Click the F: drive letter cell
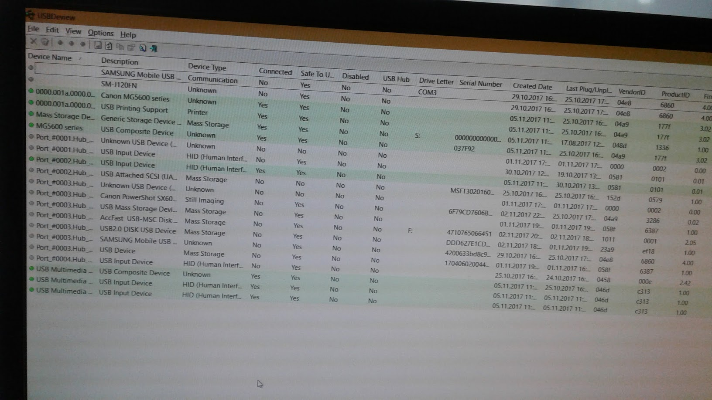This screenshot has height=400, width=712. pos(410,231)
